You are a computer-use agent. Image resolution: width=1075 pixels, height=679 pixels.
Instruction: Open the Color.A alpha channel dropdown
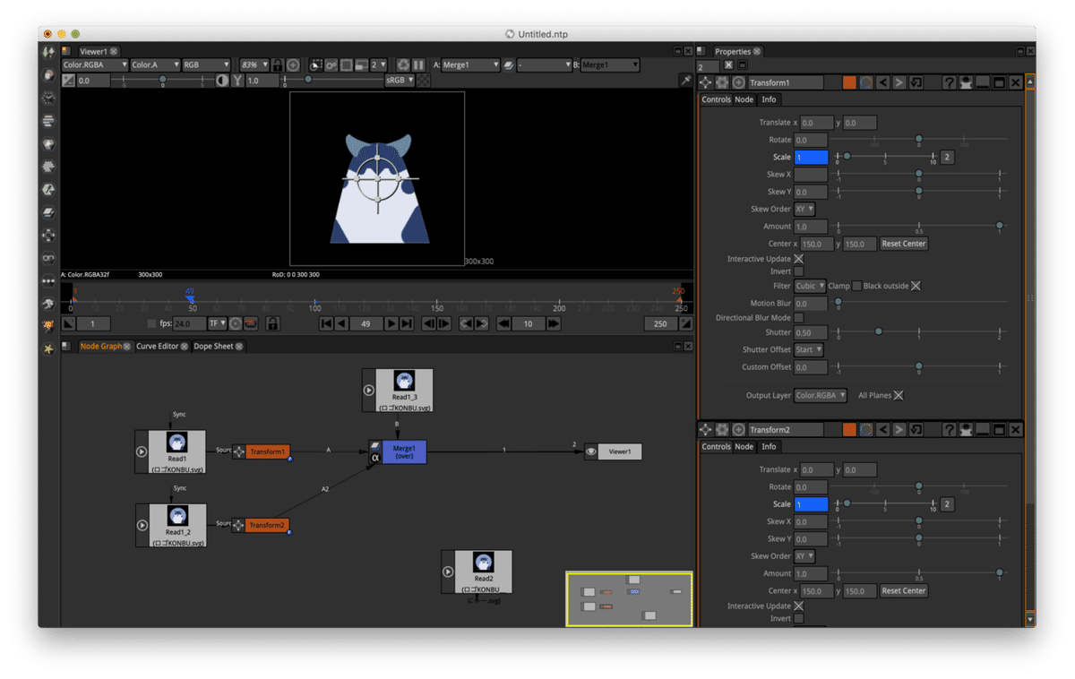click(154, 65)
